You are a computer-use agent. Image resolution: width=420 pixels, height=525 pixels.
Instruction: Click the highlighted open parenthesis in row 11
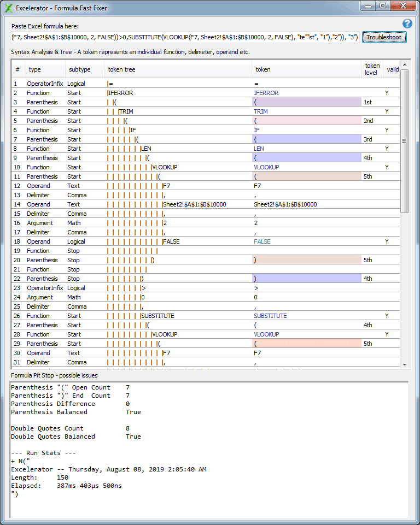pyautogui.click(x=307, y=176)
